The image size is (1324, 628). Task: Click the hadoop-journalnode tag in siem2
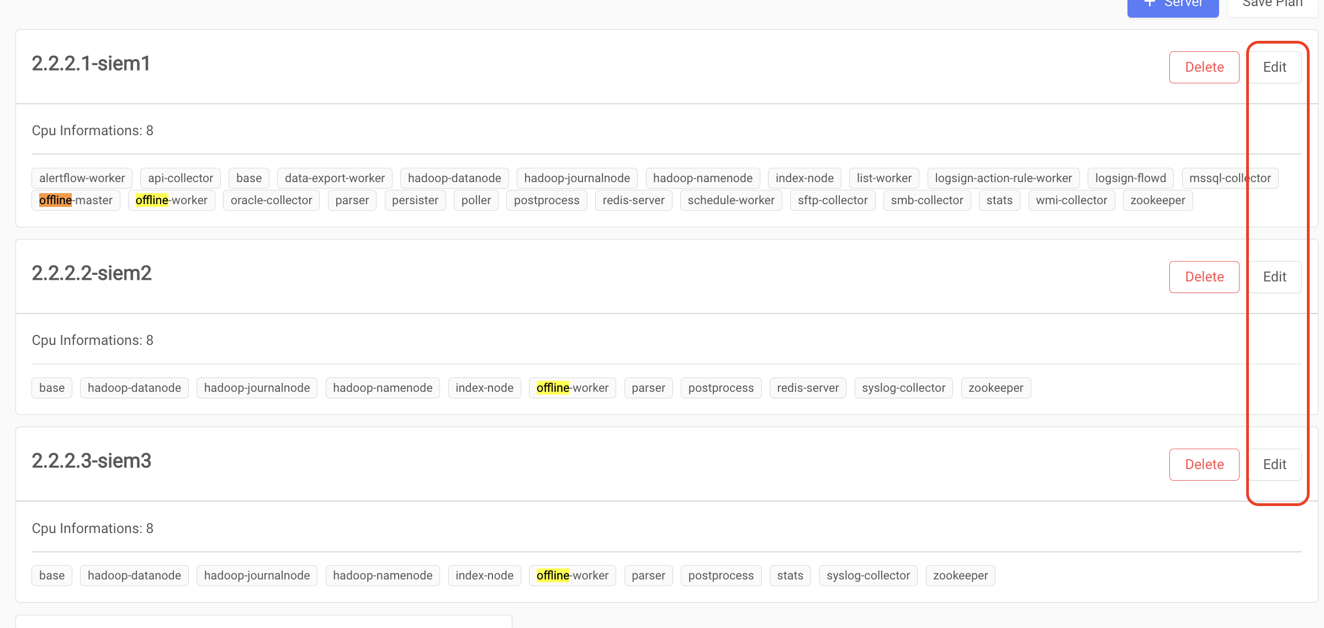pyautogui.click(x=257, y=388)
